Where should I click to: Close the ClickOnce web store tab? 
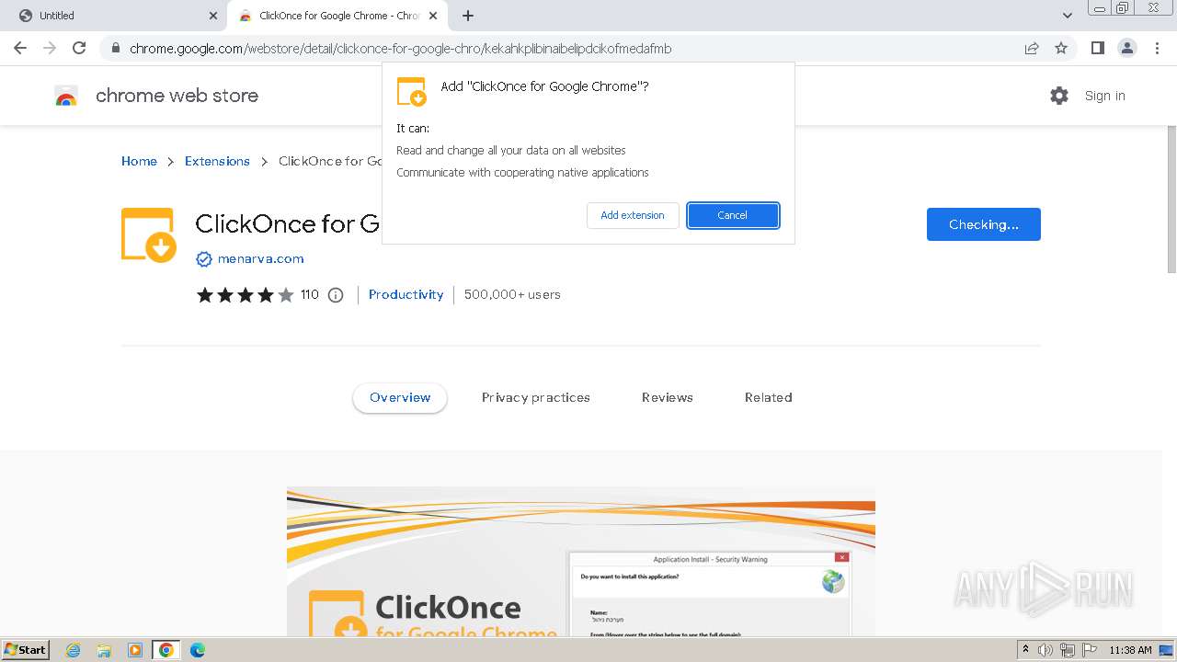click(433, 16)
